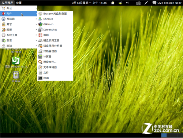Select the Screenshot label

pos(50,30)
